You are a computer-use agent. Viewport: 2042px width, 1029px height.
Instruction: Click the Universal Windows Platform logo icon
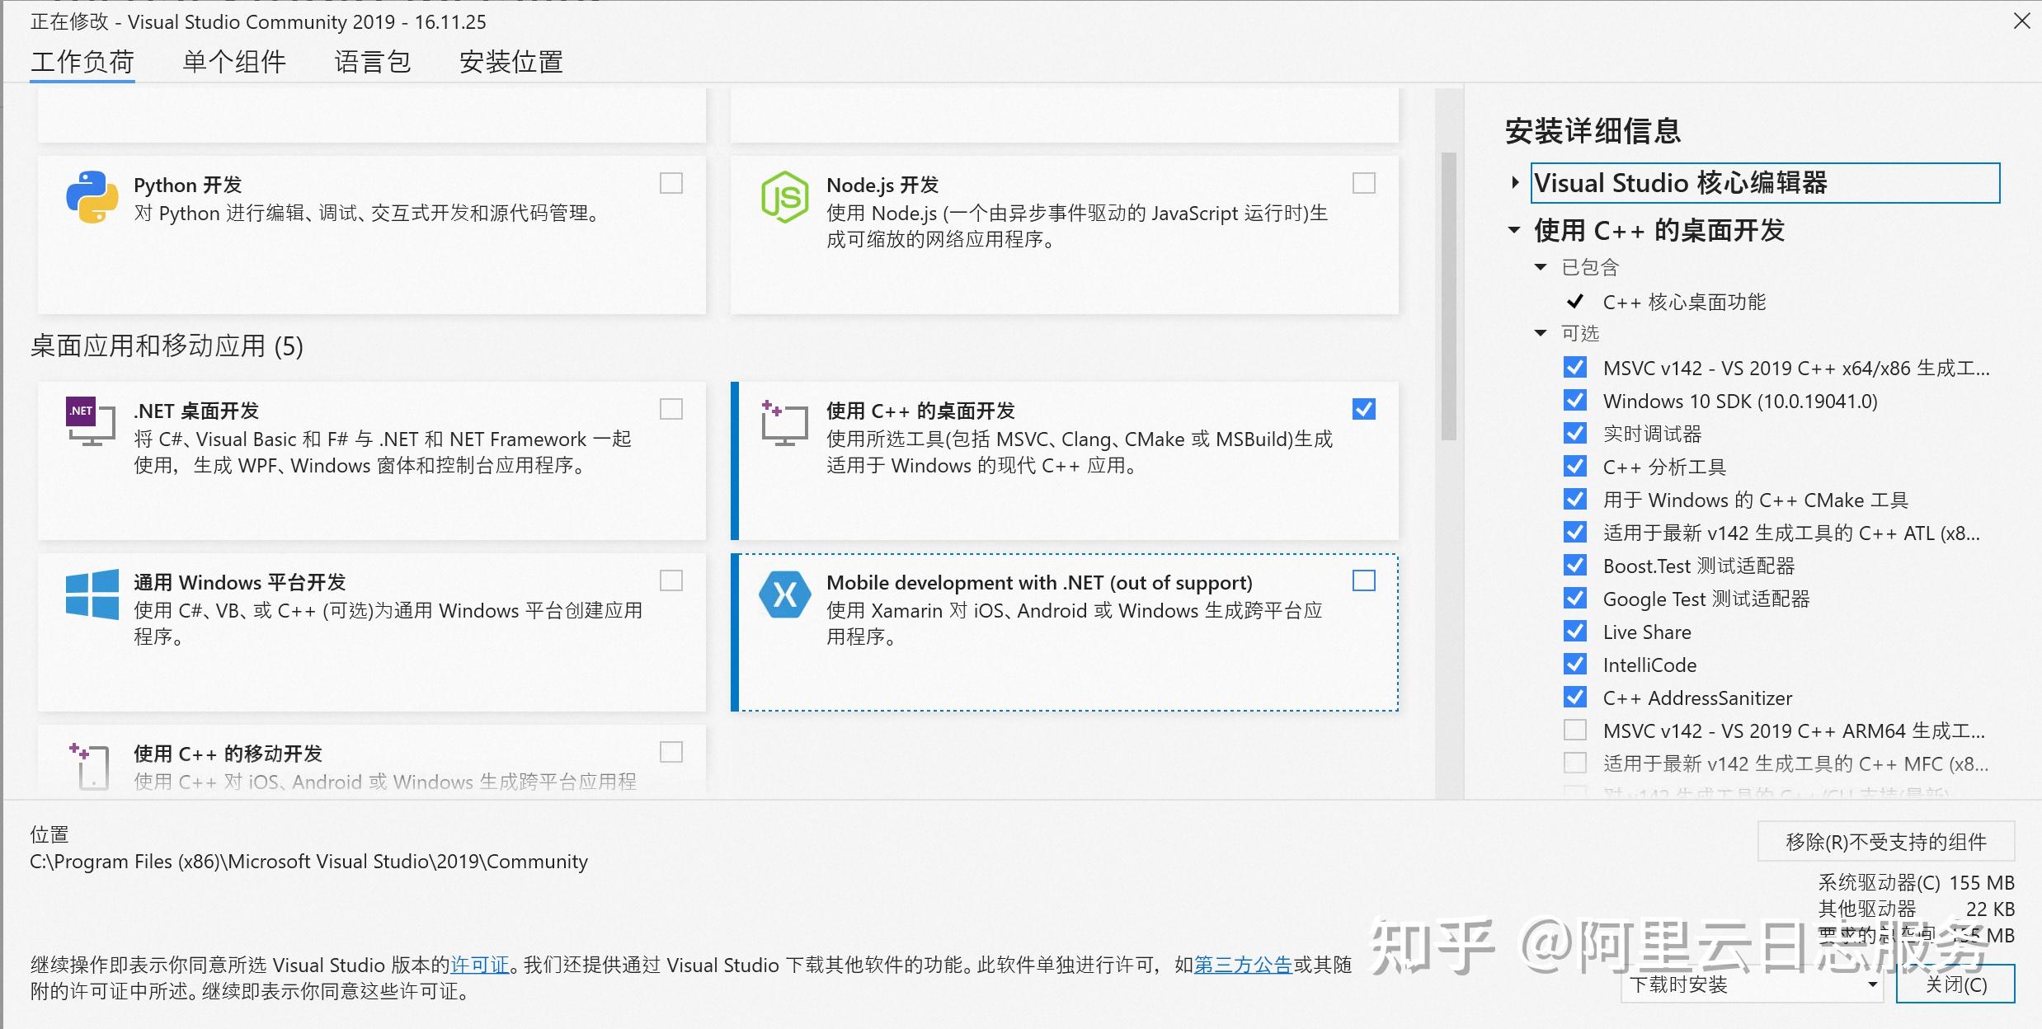pyautogui.click(x=92, y=594)
